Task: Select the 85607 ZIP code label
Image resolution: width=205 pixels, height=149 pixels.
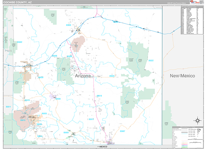Action: click(123, 131)
